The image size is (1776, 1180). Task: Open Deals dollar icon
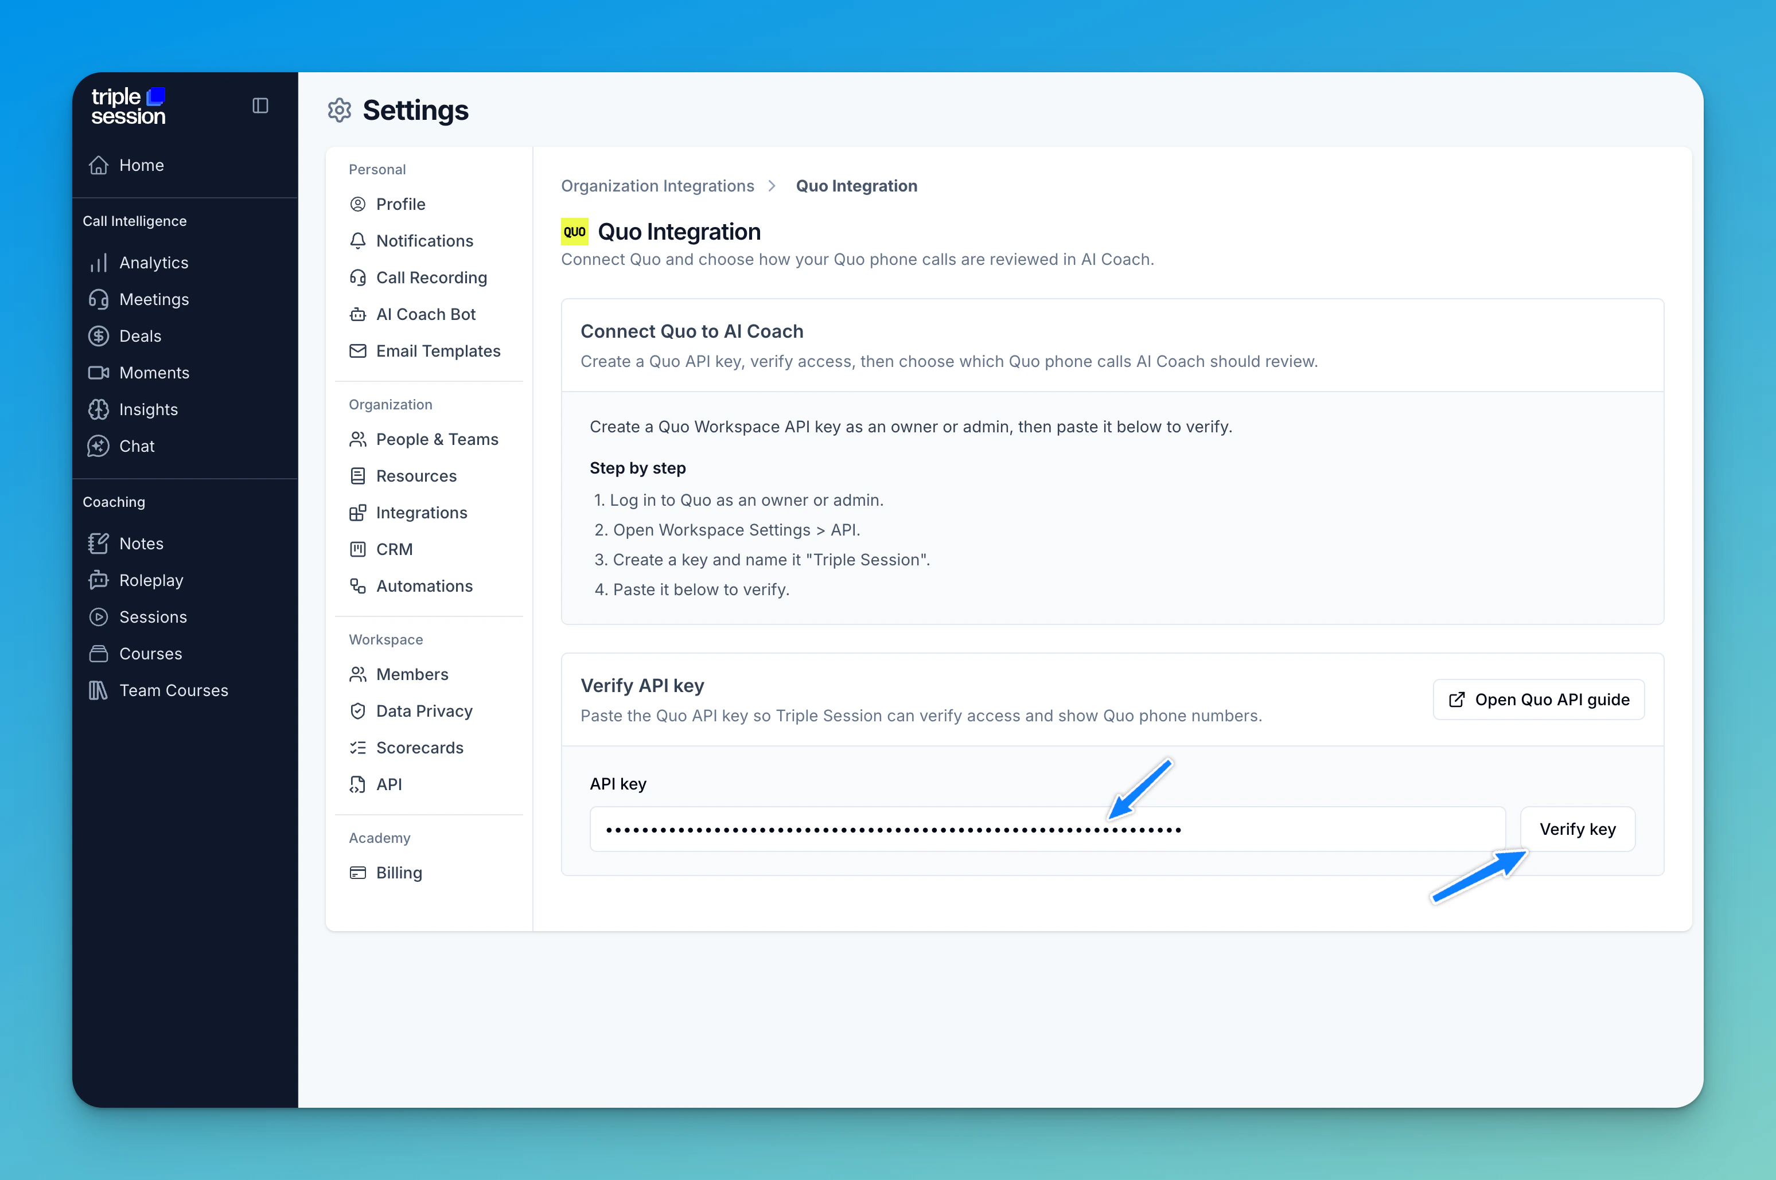99,337
